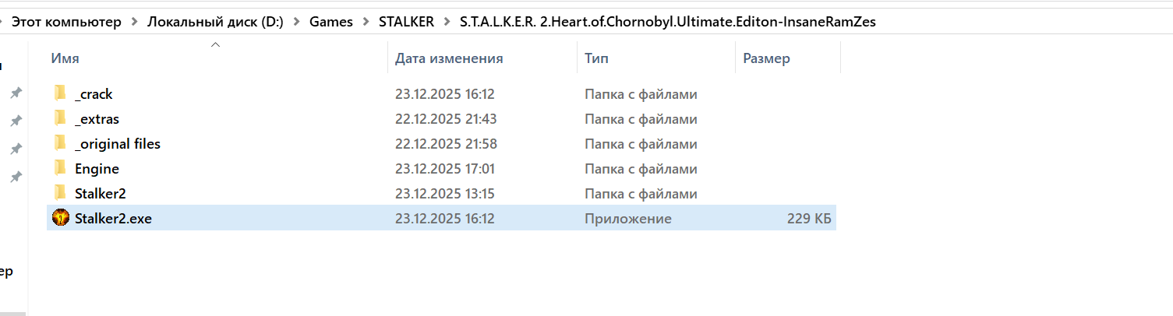Click the "229 КБ" size value
Screen dimensions: 1173x316
point(809,219)
